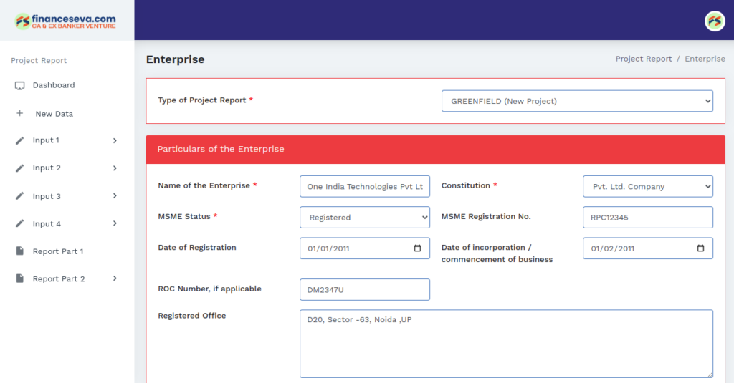Click the Registered Office resize handle
This screenshot has width=734, height=383.
pyautogui.click(x=710, y=374)
